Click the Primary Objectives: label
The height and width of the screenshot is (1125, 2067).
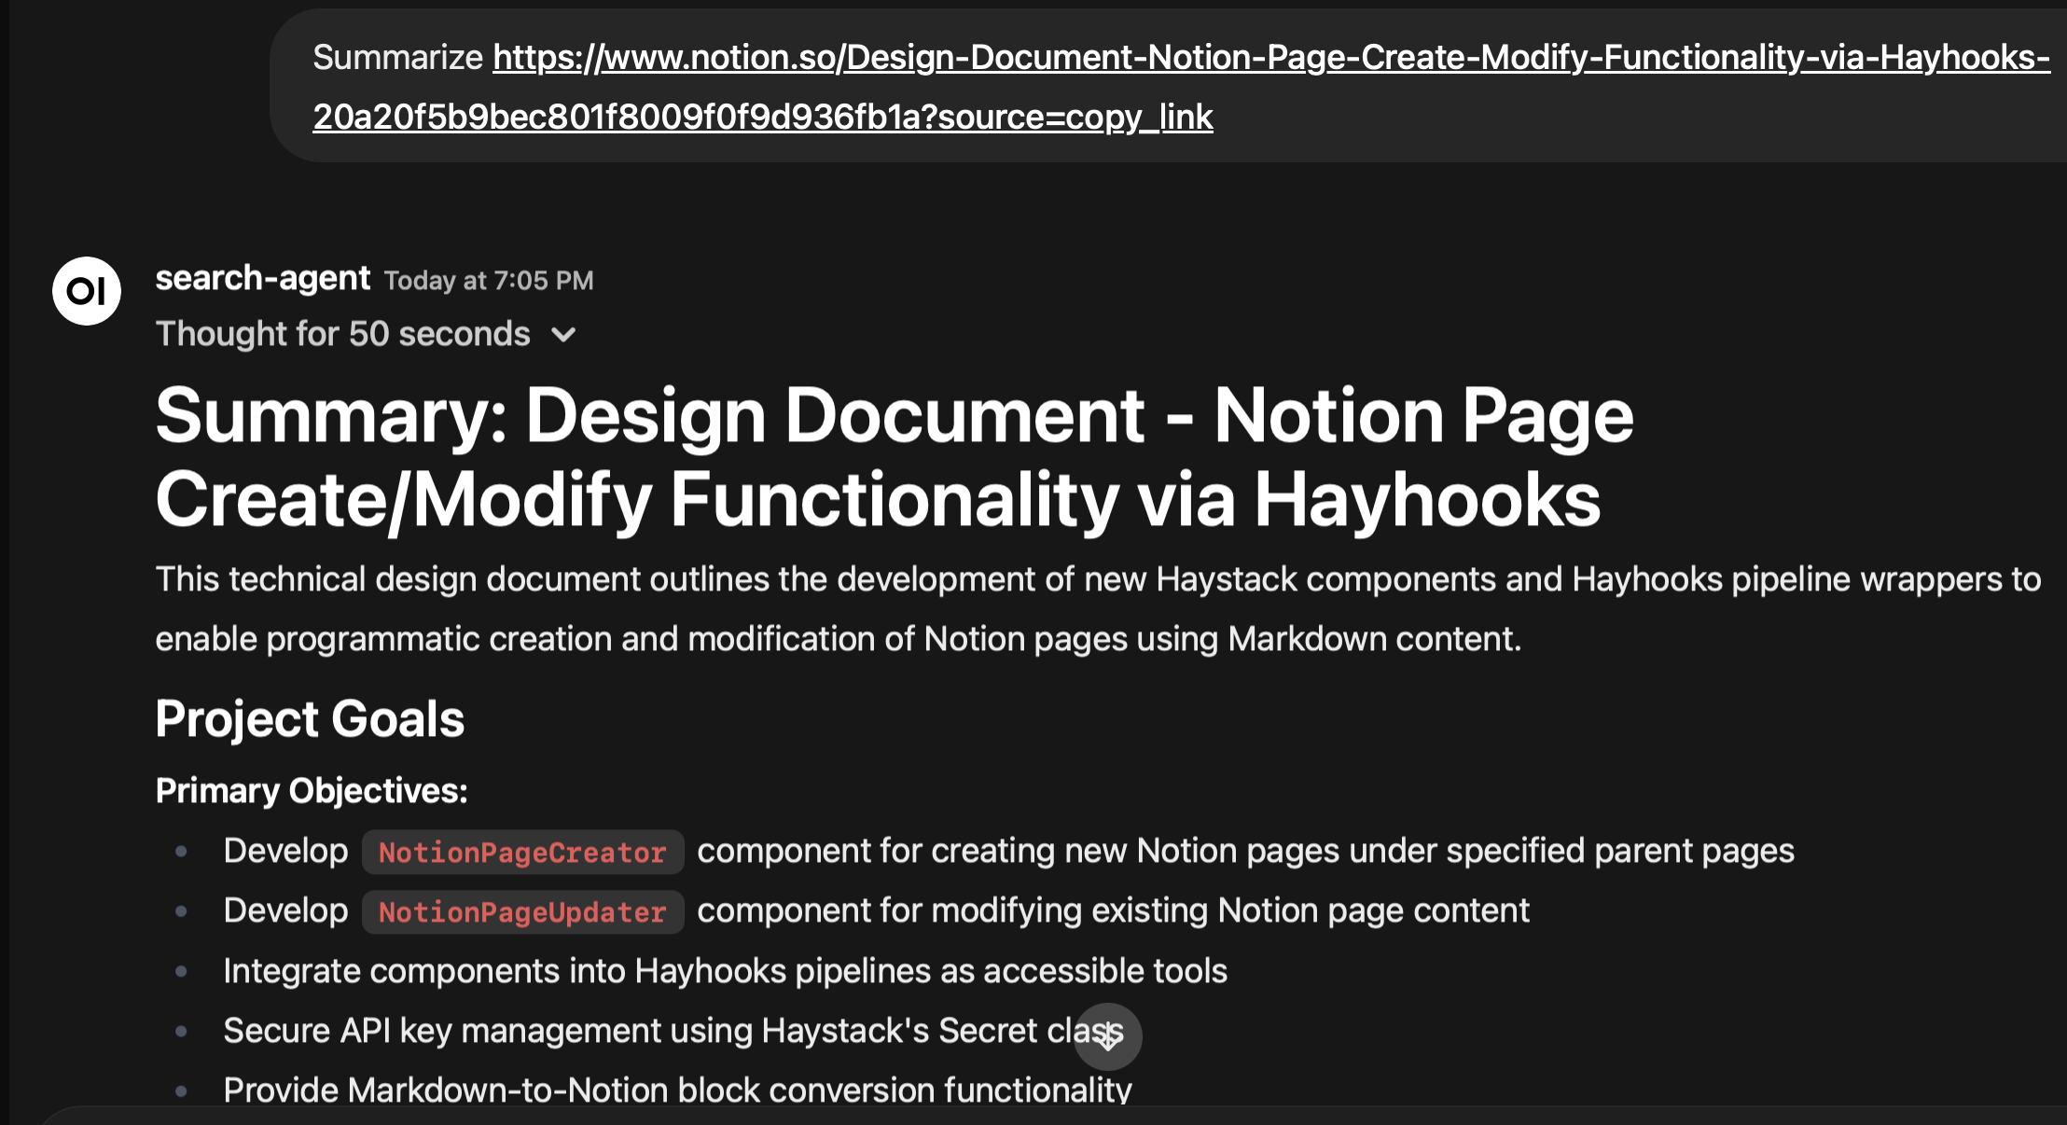coord(312,791)
